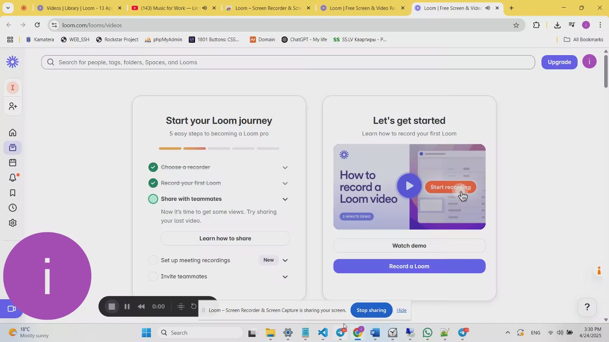Screen dimensions: 609x342
Task: Reload the Loom page
Action: [37, 25]
